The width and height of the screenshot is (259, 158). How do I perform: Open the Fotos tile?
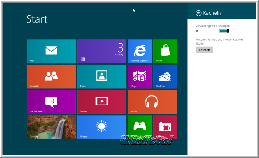102,77
